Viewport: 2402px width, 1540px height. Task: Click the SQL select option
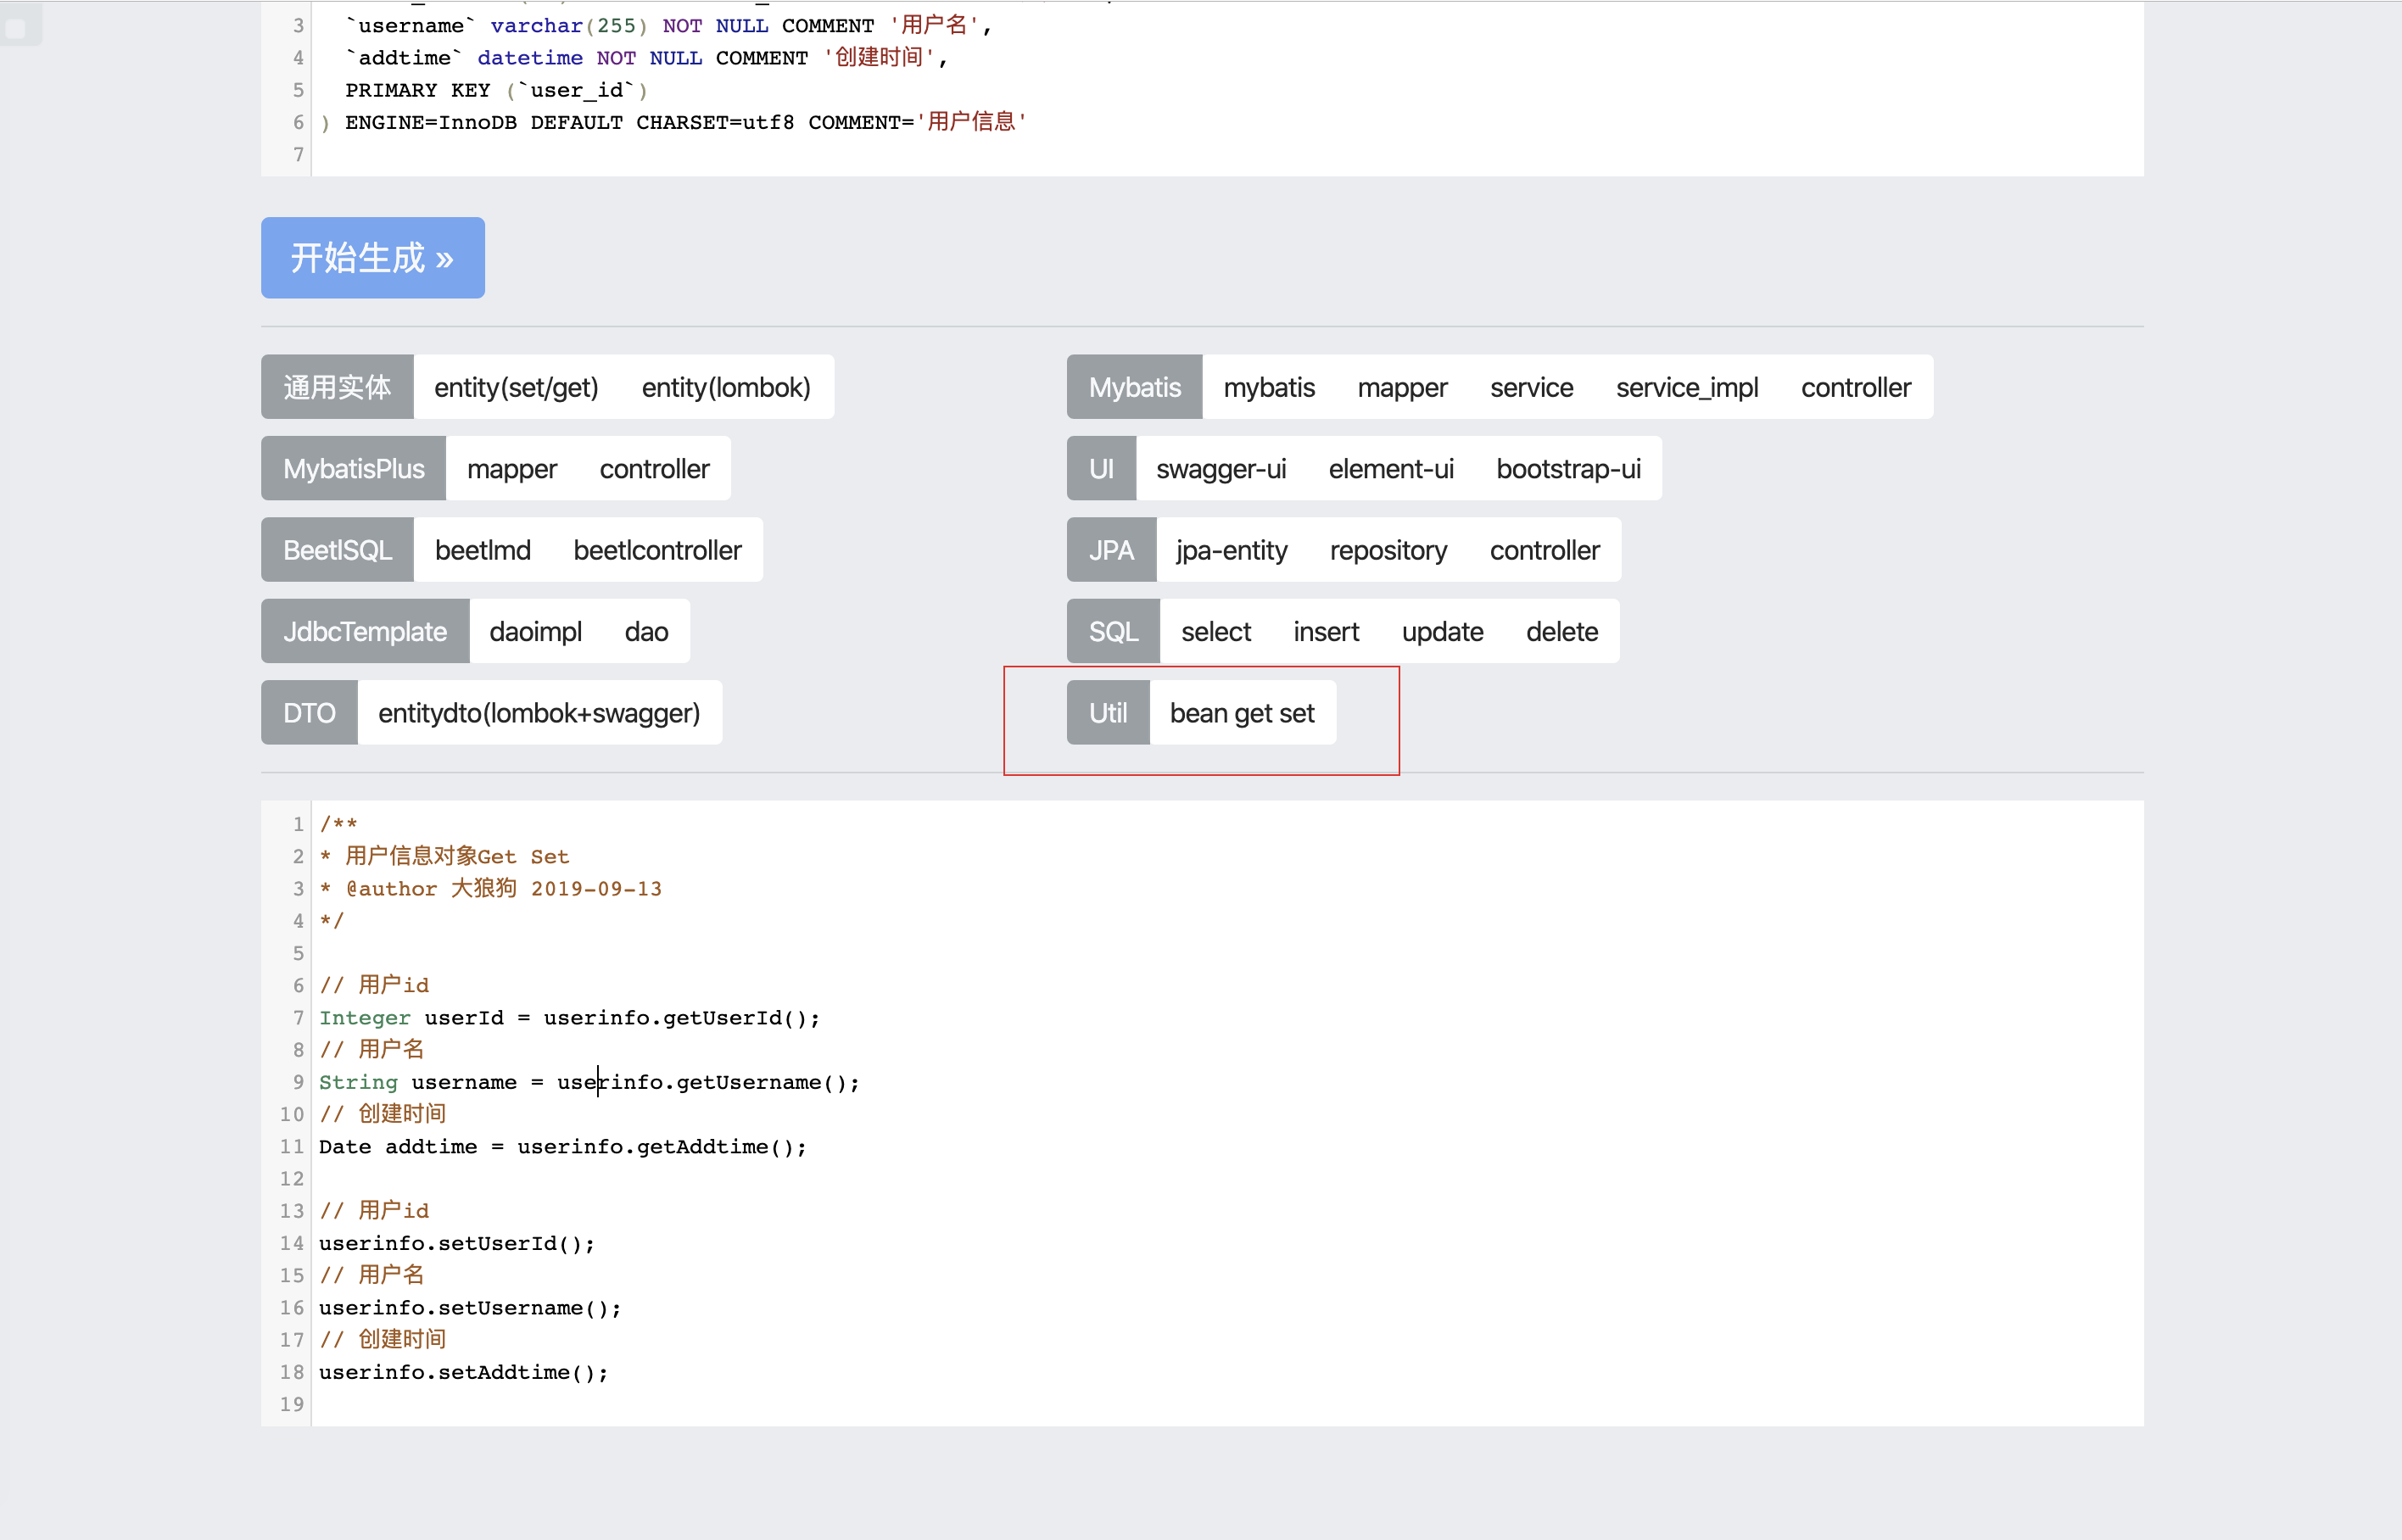[1215, 632]
